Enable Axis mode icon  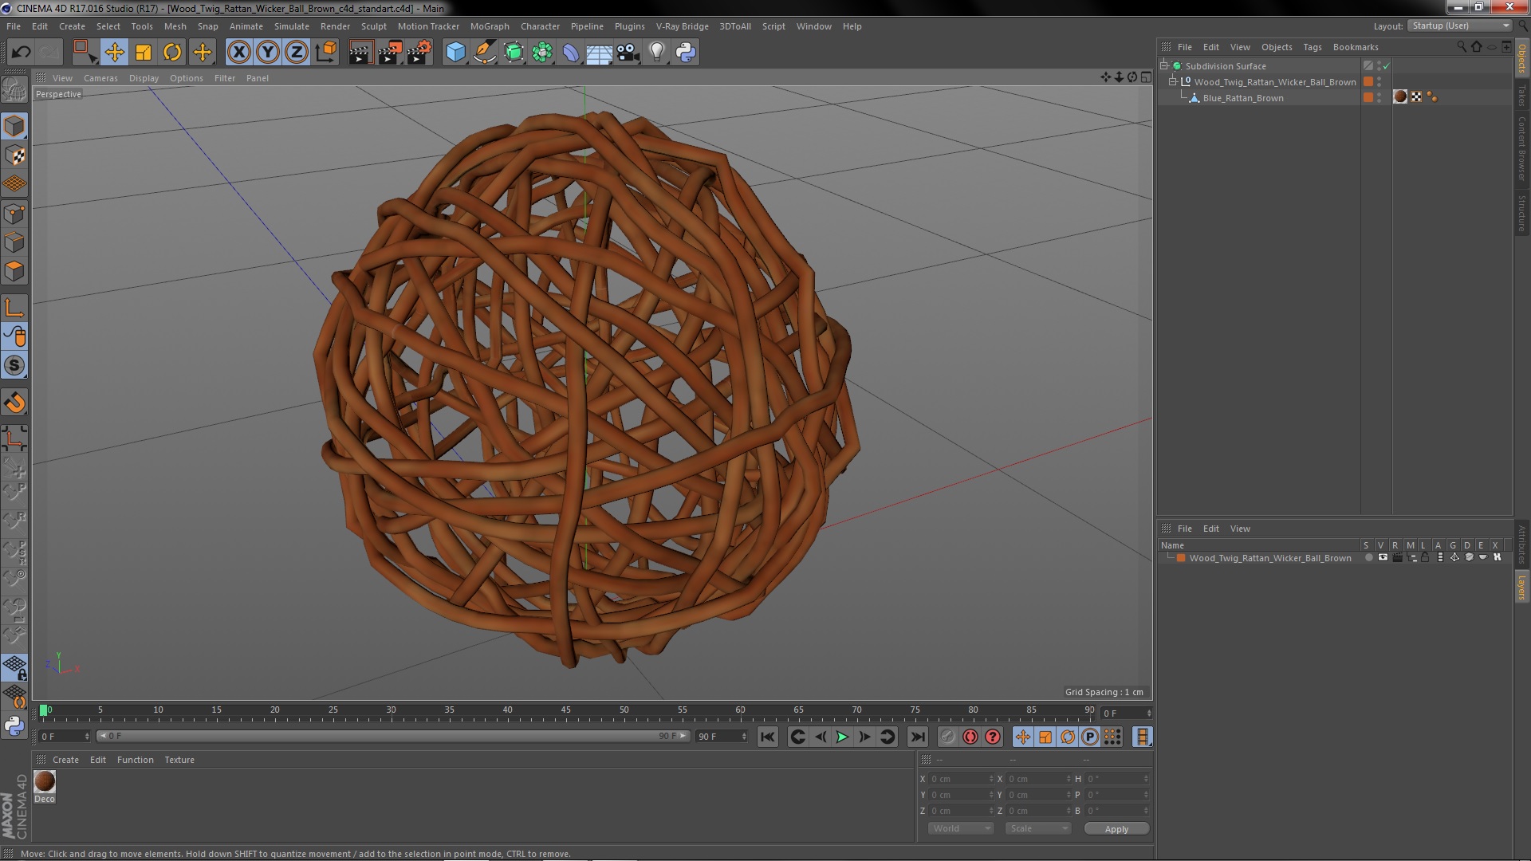[x=14, y=308]
